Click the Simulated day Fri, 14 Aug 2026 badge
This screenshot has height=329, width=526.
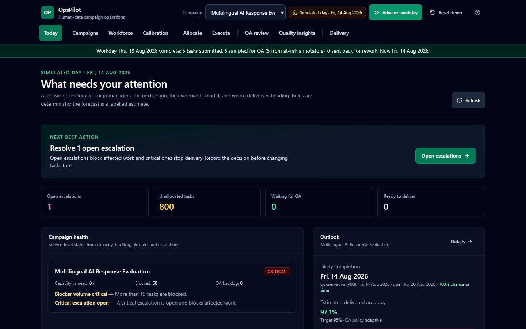327,12
